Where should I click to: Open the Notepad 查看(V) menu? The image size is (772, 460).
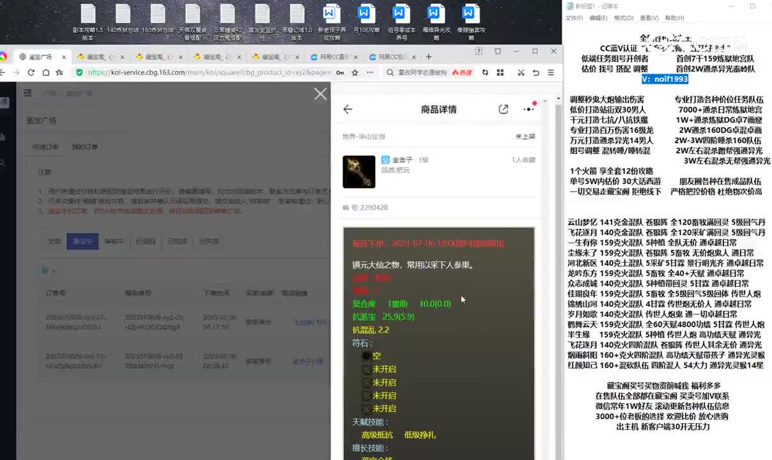649,18
